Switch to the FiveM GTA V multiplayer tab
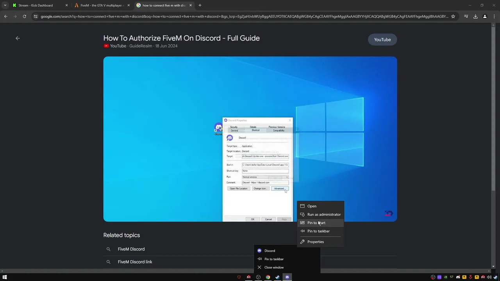This screenshot has height=281, width=500. point(102,5)
